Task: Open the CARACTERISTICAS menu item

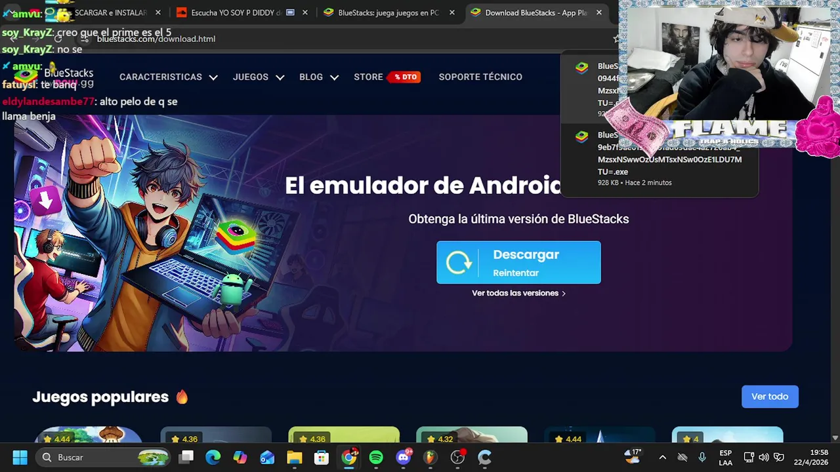Action: (161, 77)
